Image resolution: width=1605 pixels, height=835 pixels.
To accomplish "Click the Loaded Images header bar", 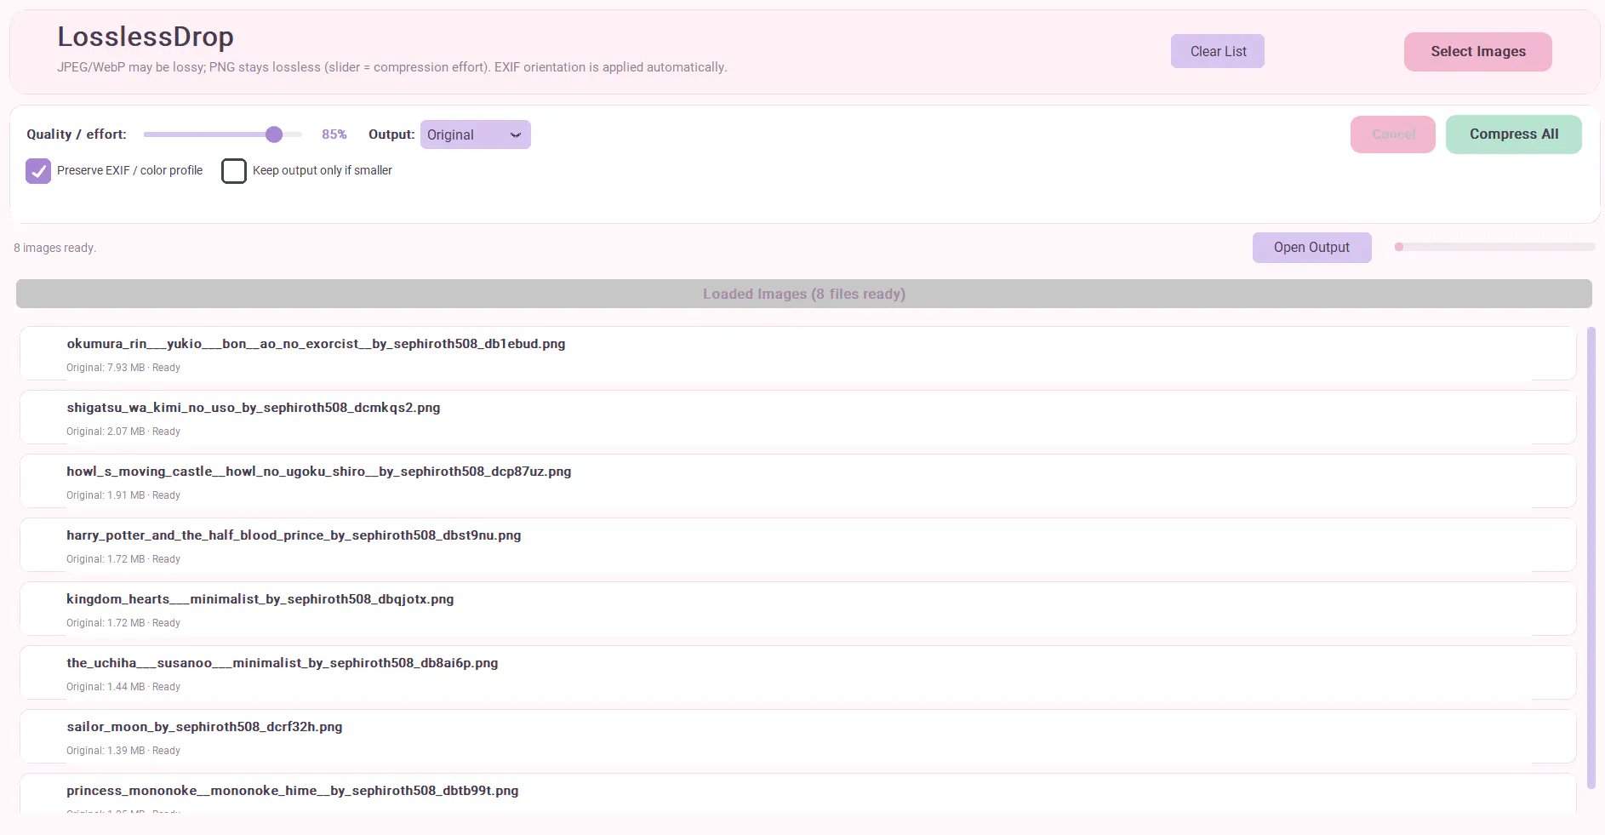I will pyautogui.click(x=803, y=294).
